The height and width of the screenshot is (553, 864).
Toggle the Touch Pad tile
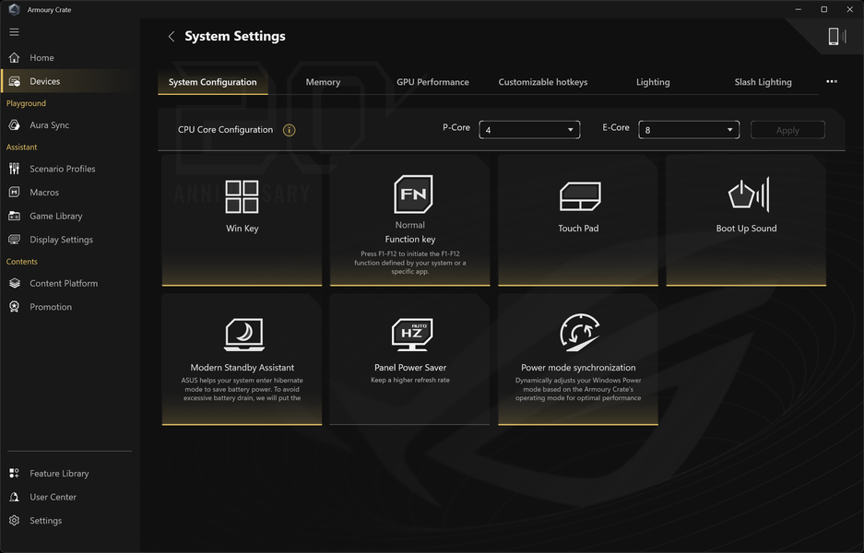click(578, 220)
